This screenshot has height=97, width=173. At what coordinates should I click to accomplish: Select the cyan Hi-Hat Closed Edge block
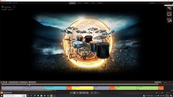click(x=55, y=88)
